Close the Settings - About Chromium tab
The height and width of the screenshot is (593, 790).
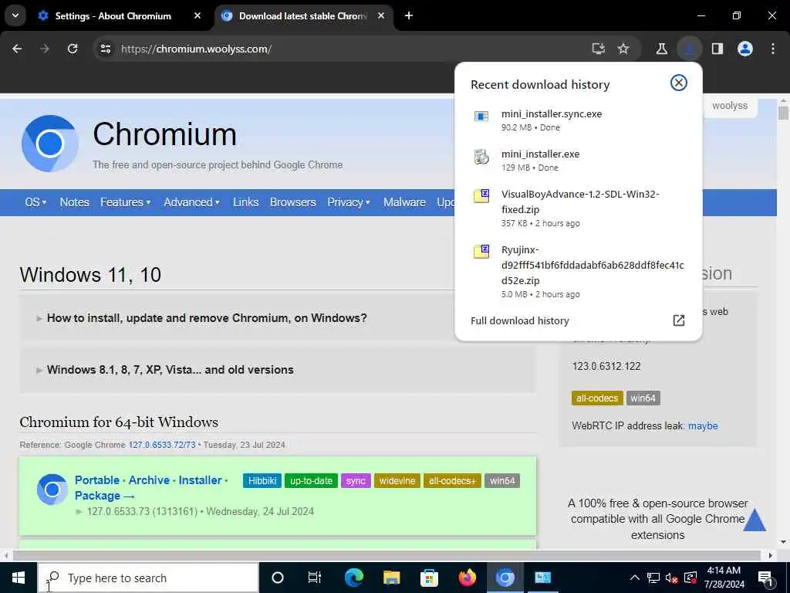coord(197,15)
